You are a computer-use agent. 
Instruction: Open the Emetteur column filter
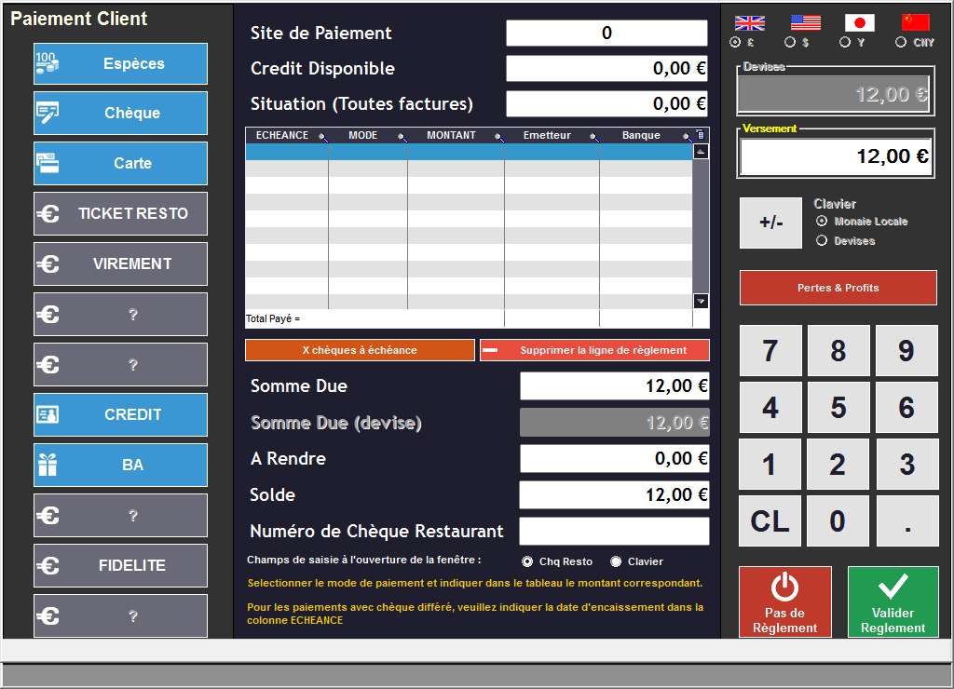(x=593, y=137)
